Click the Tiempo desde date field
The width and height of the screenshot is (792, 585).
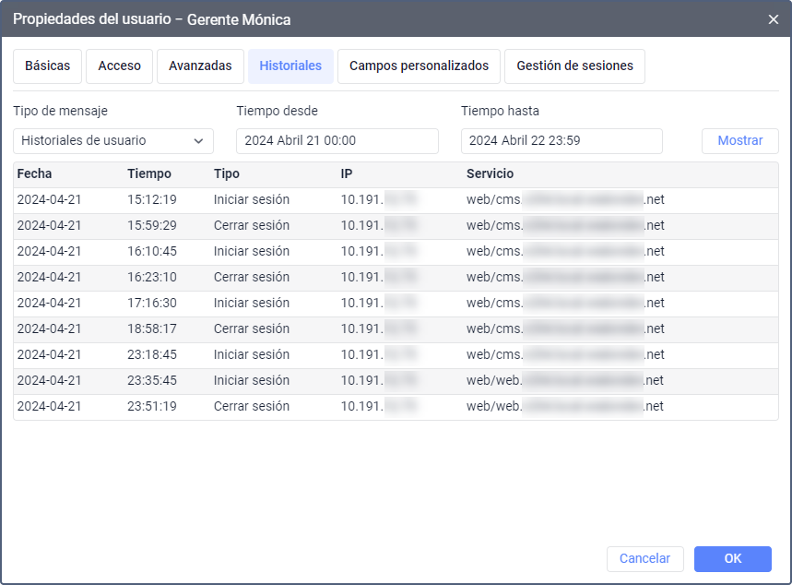click(337, 141)
